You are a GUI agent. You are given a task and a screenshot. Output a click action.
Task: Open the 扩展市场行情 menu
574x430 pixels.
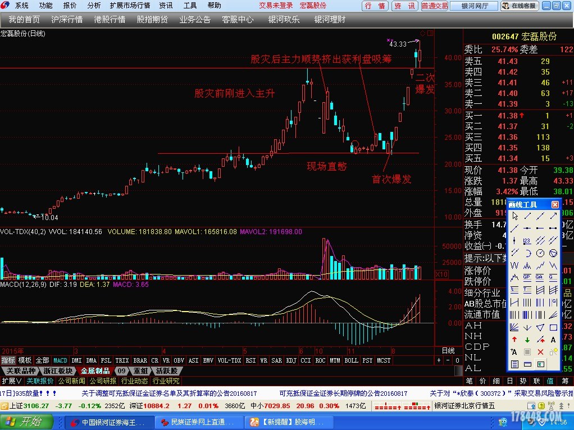(x=130, y=6)
